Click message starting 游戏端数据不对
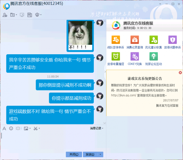 tap(50, 115)
